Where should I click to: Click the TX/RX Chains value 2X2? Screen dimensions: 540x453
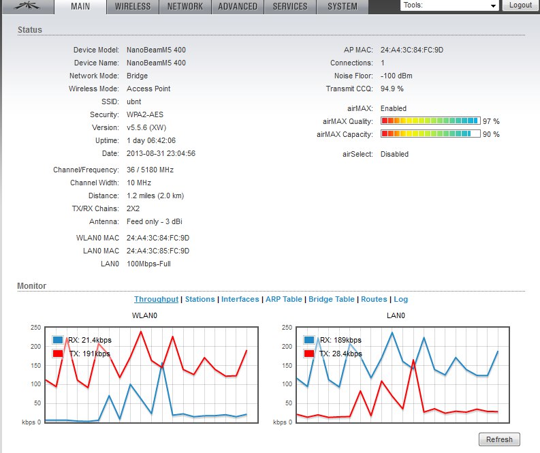click(133, 208)
